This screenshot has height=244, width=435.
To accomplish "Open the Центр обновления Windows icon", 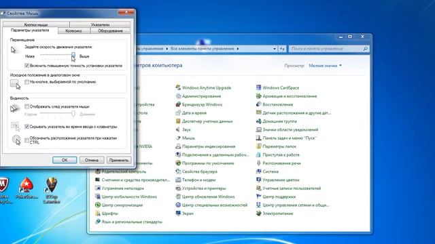I will (178, 197).
